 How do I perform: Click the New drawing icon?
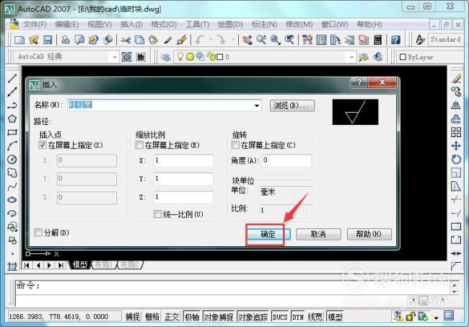tap(19, 40)
